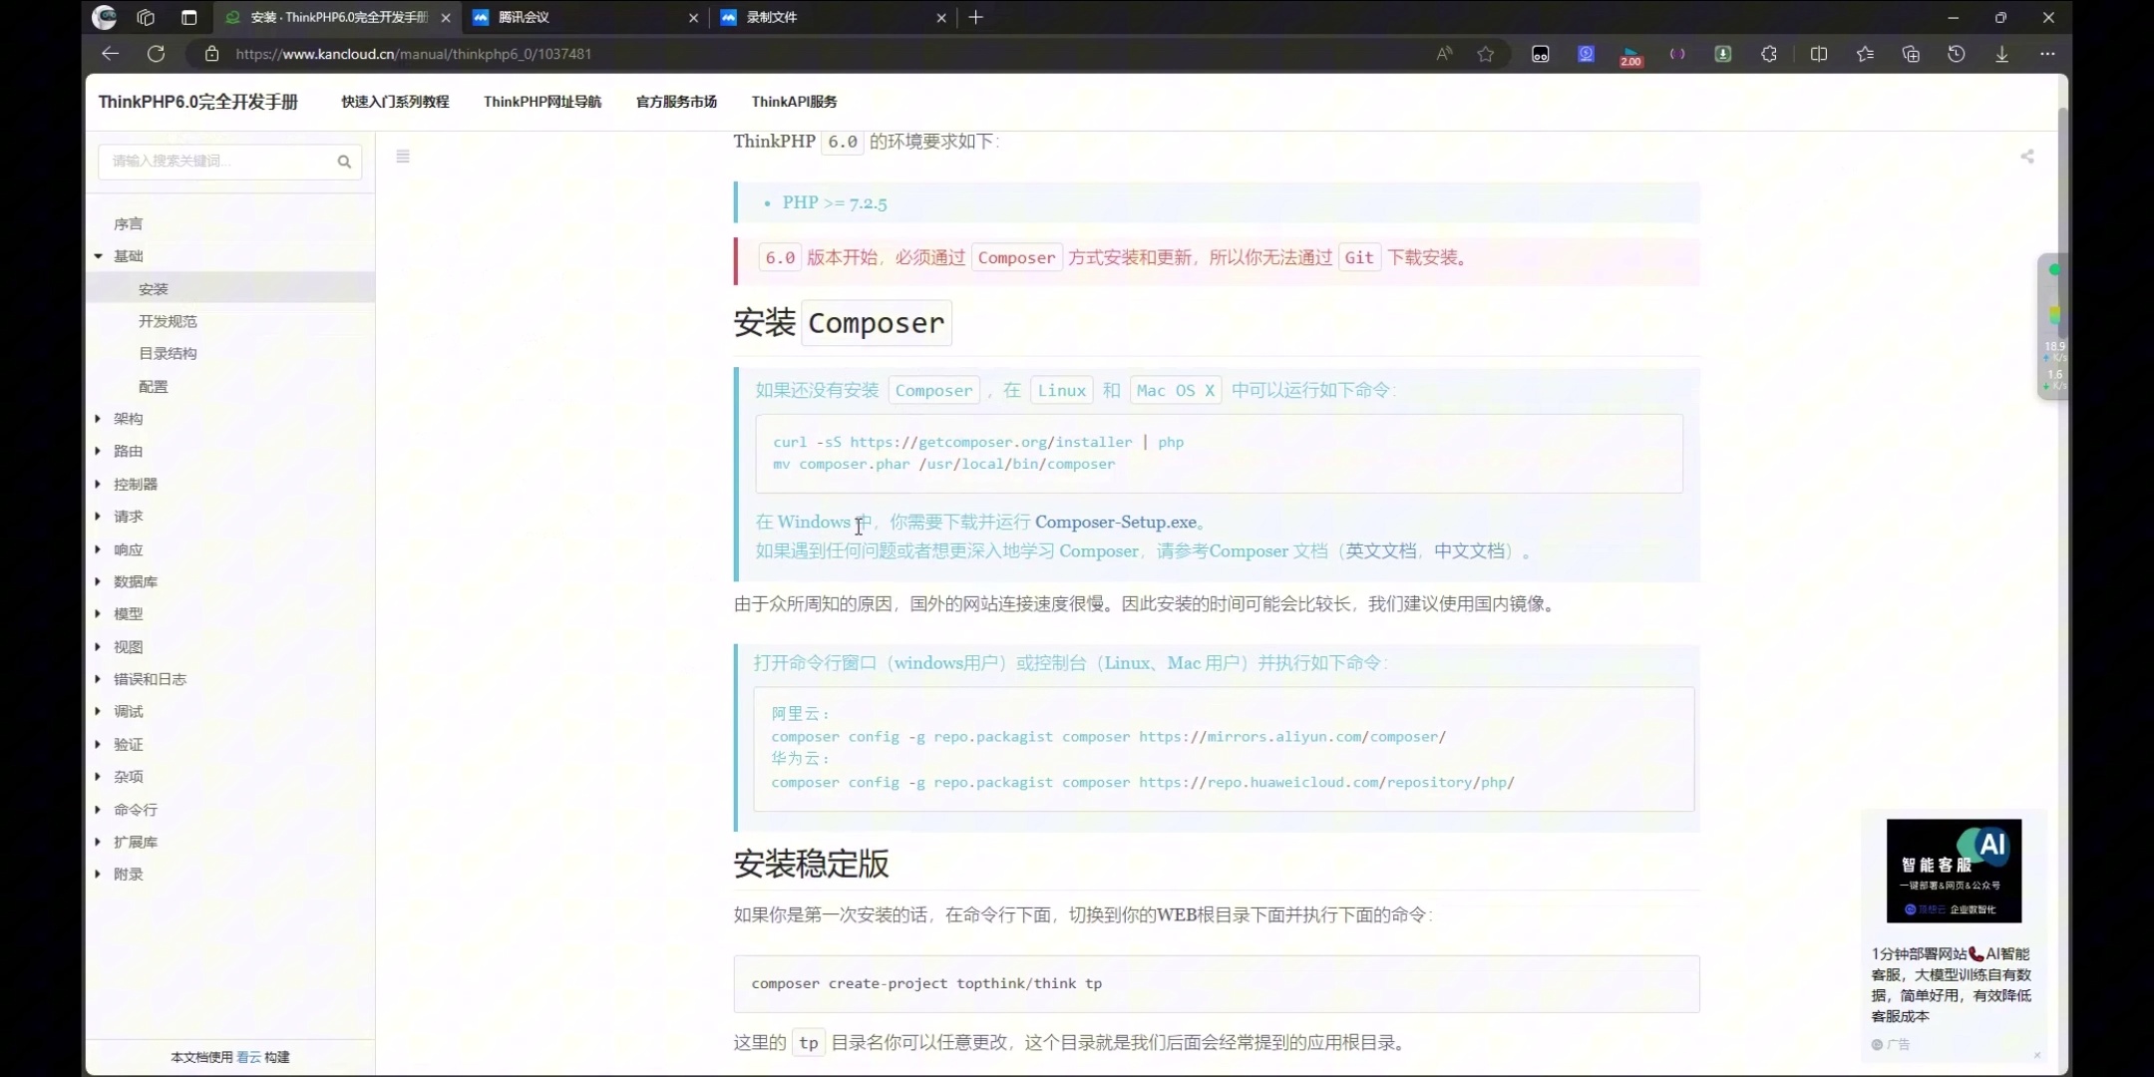The width and height of the screenshot is (2154, 1077).
Task: Toggle the favorite star in address bar
Action: point(1485,54)
